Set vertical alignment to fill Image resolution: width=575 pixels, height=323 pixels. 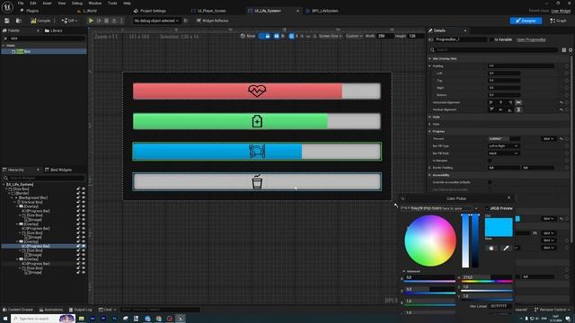518,109
